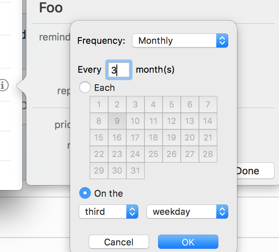Image resolution: width=279 pixels, height=252 pixels.
Task: Select day 1 in the calendar grid
Action: [99, 105]
